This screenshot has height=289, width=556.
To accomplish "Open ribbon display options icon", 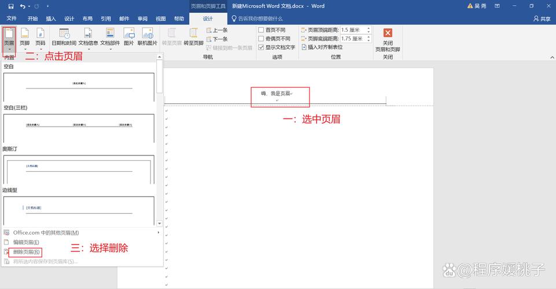I will (x=497, y=6).
